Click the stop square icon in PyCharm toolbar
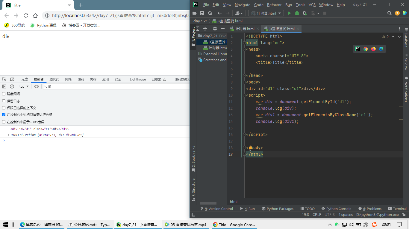 tap(325, 13)
